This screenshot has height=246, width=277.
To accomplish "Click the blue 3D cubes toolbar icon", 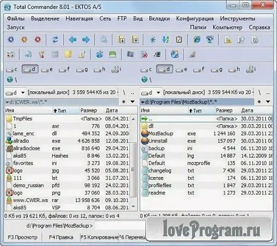I will coord(99,54).
